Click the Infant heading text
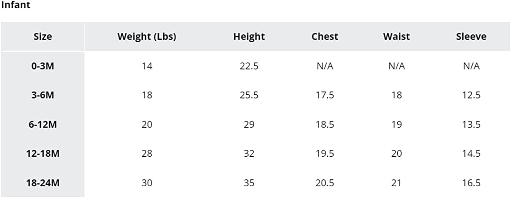 click(16, 6)
